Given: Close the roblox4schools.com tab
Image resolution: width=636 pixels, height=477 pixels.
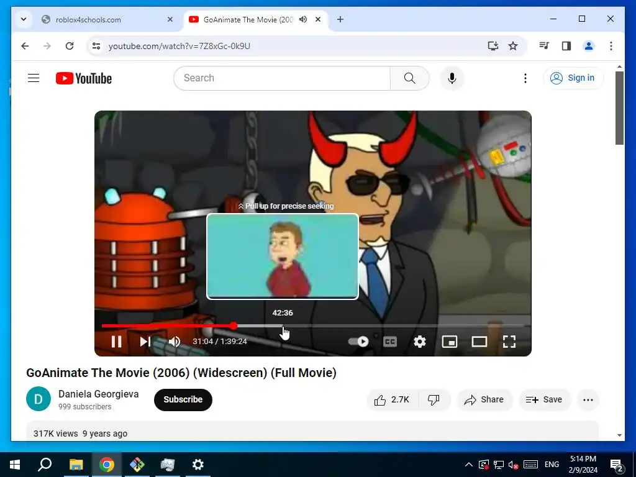Looking at the screenshot, I should click(x=170, y=19).
